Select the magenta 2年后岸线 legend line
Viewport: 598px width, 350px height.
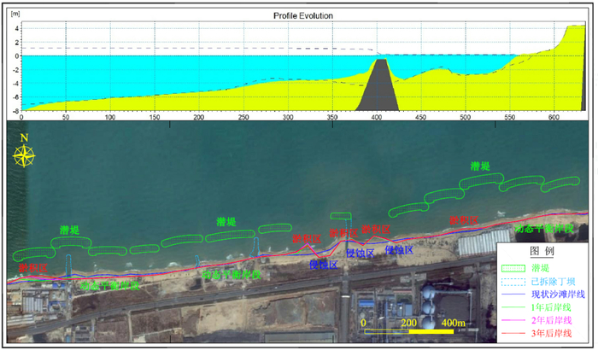click(513, 320)
